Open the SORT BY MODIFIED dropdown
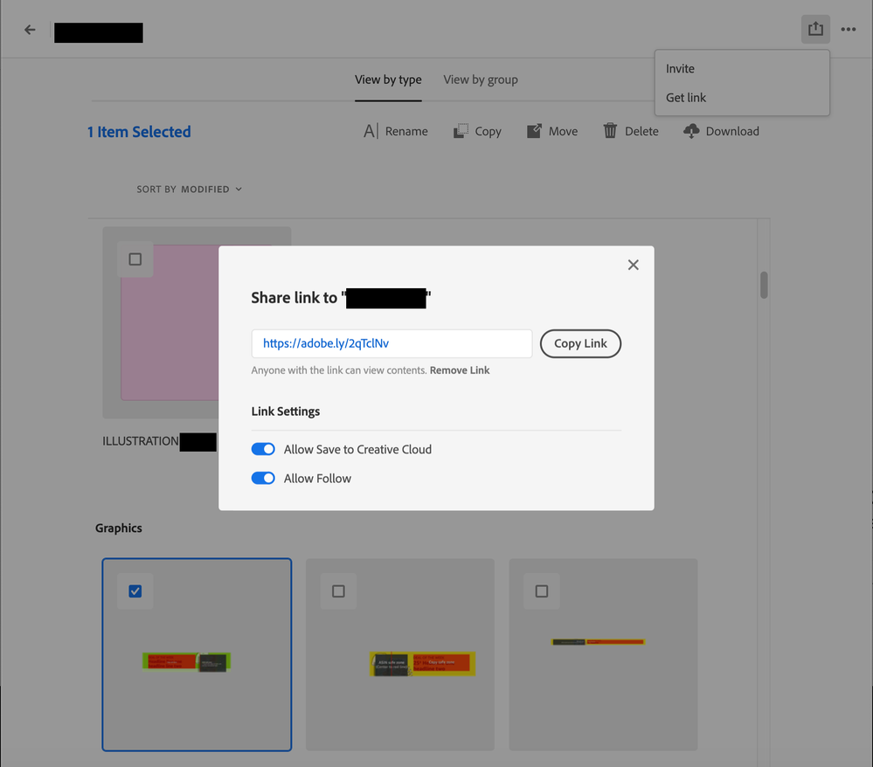This screenshot has height=767, width=873. (190, 189)
